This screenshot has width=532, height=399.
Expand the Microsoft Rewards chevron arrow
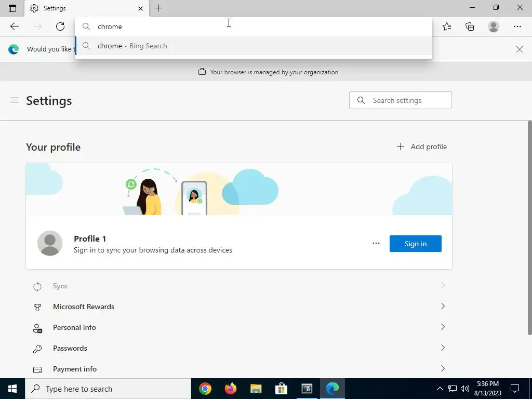click(443, 307)
